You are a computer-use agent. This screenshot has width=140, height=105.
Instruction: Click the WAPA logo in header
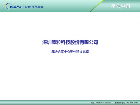click(x=13, y=6)
